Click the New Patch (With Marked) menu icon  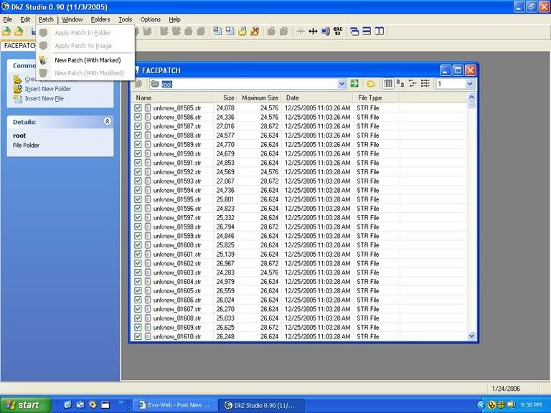point(43,60)
